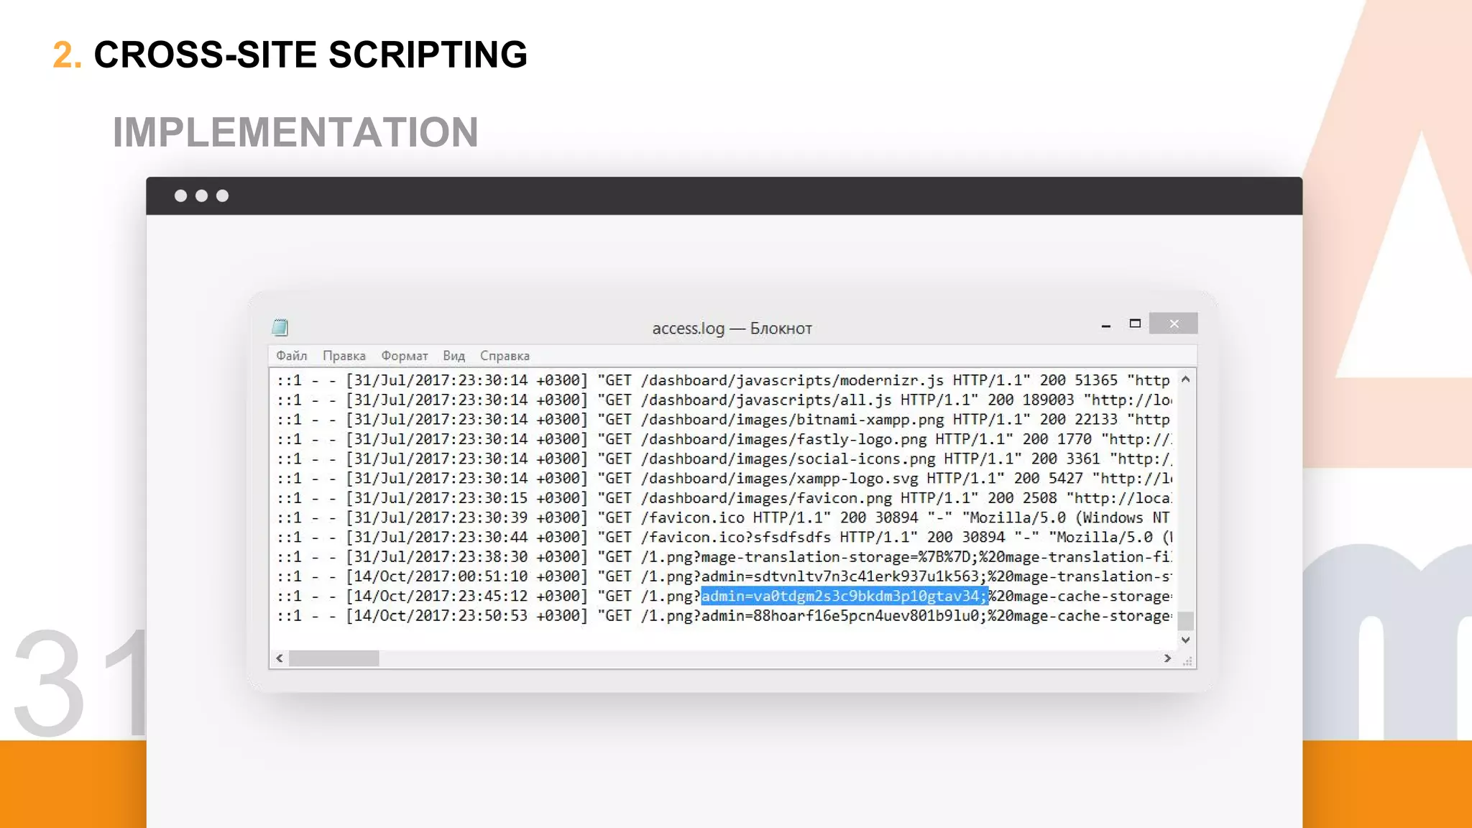The height and width of the screenshot is (828, 1472).
Task: Click the /dashboard/images/favicon.png log line
Action: pos(724,498)
